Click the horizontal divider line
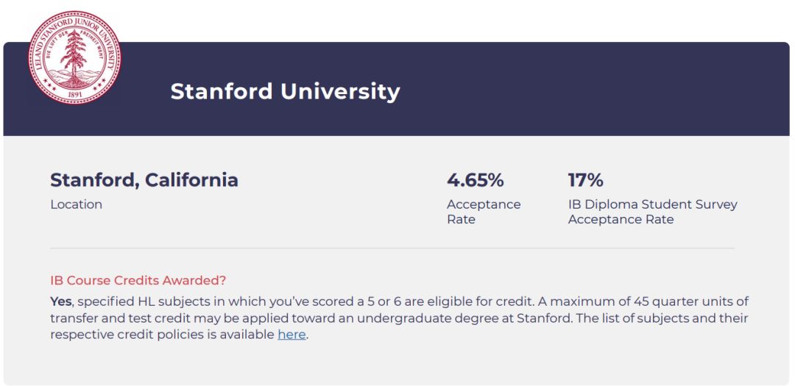This screenshot has height=386, width=795. (x=392, y=249)
